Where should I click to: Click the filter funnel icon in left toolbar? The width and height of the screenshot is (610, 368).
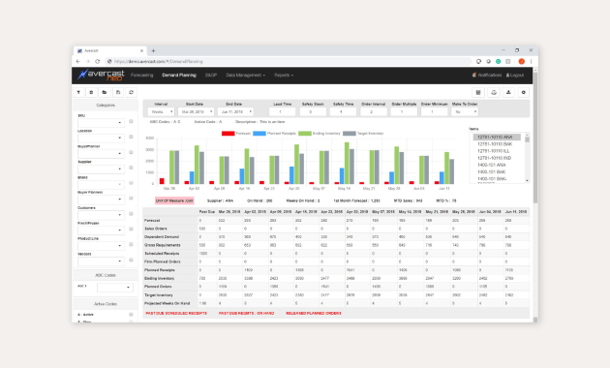78,93
